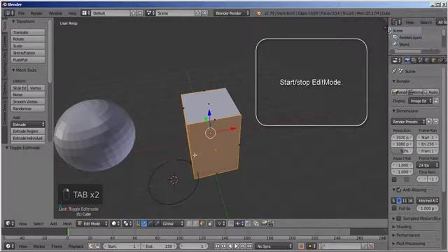Add a render preset with plus icon
The width and height of the screenshot is (448, 252).
pyautogui.click(x=429, y=121)
